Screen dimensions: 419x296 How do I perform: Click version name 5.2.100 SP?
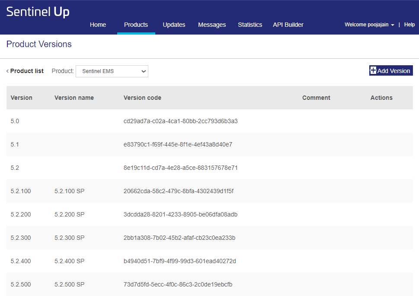70,191
